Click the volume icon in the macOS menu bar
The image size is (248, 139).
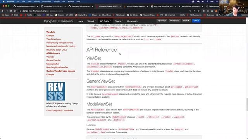203,2
